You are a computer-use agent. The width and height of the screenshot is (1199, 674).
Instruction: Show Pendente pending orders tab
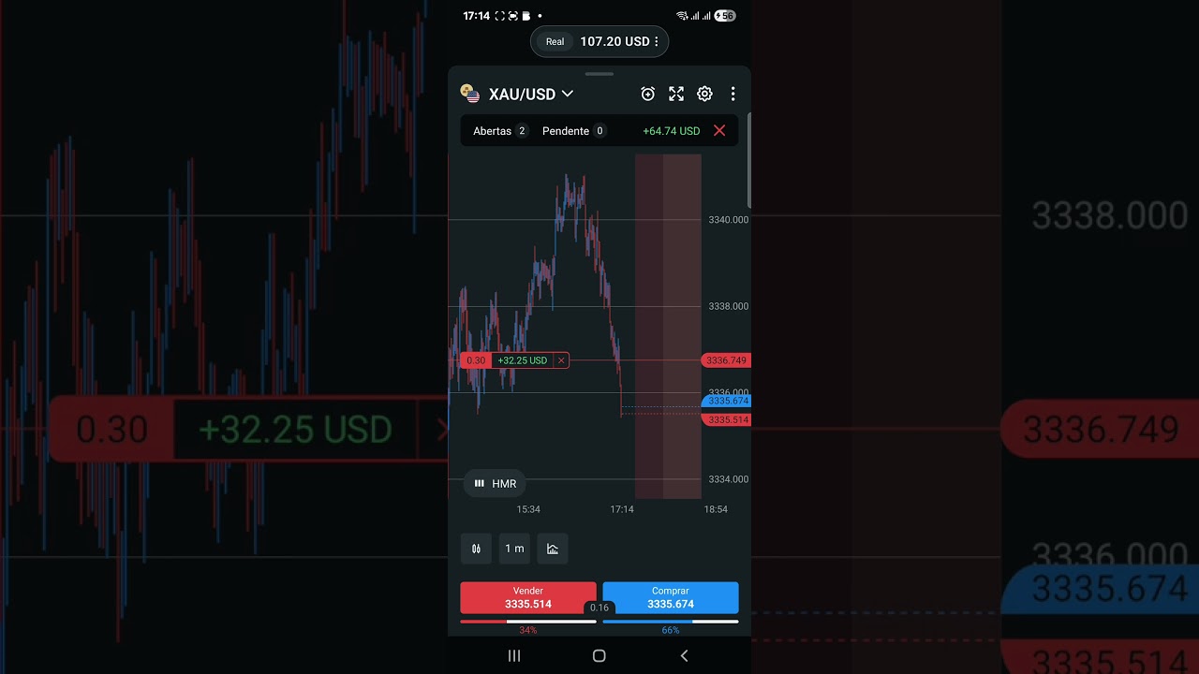(574, 131)
